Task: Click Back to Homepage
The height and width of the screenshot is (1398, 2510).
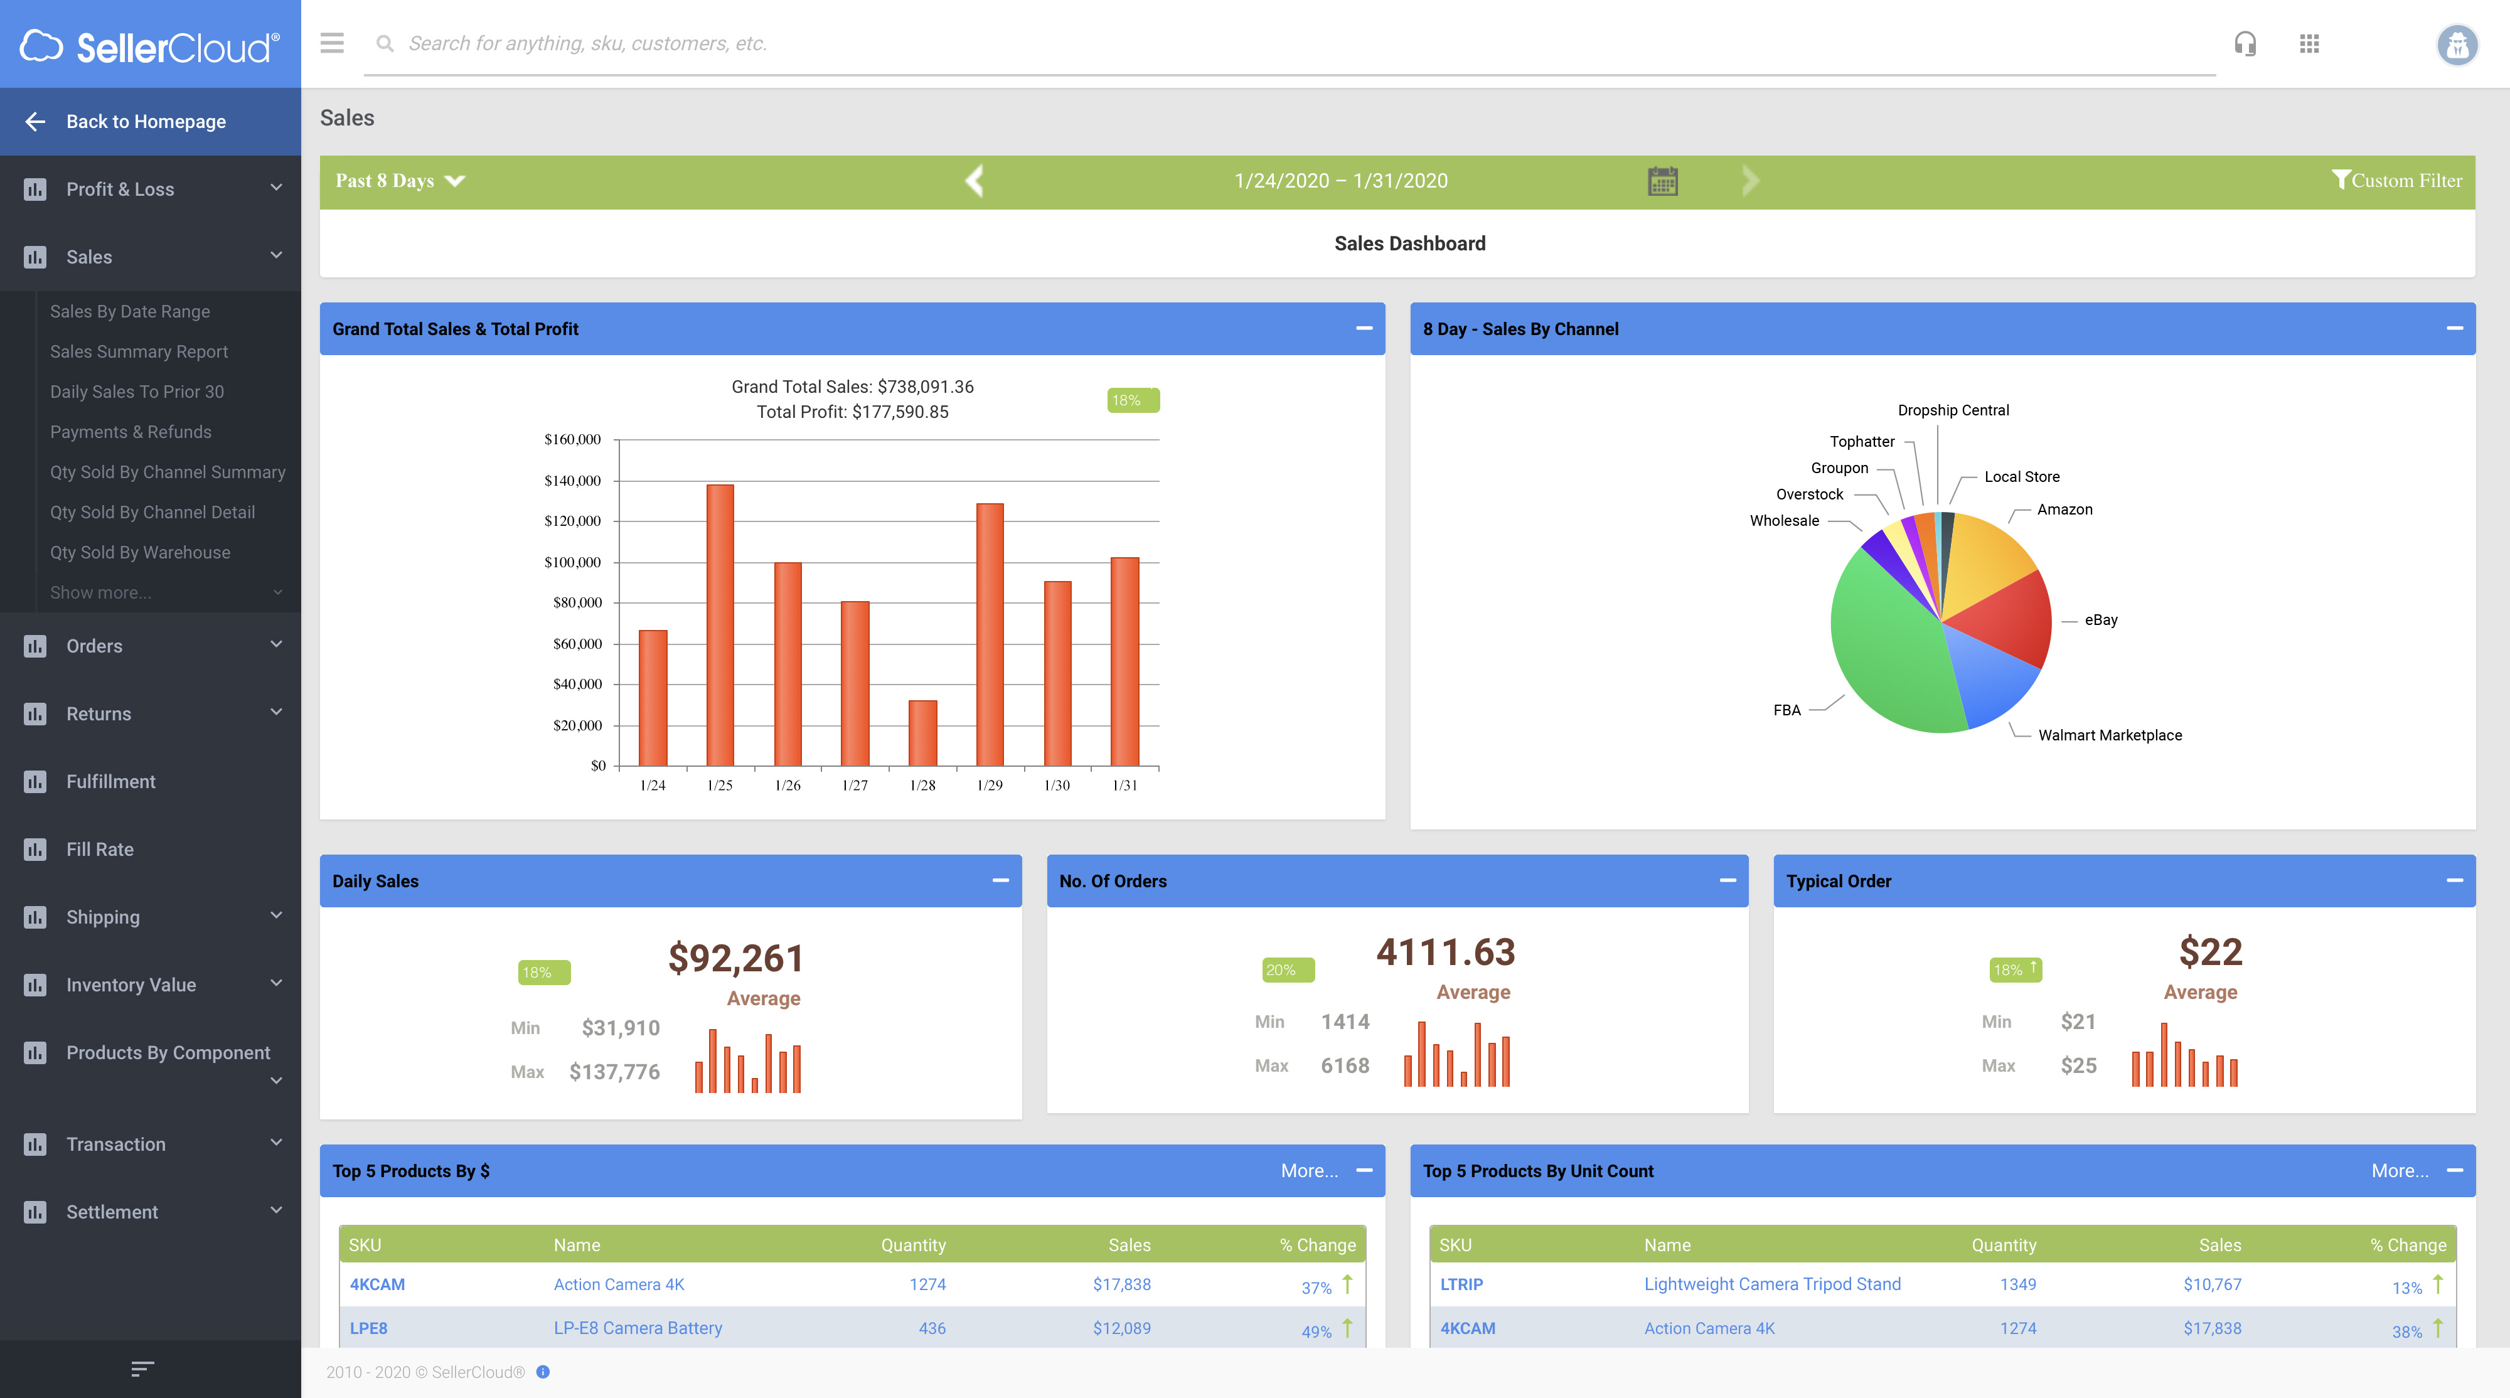Action: click(145, 122)
